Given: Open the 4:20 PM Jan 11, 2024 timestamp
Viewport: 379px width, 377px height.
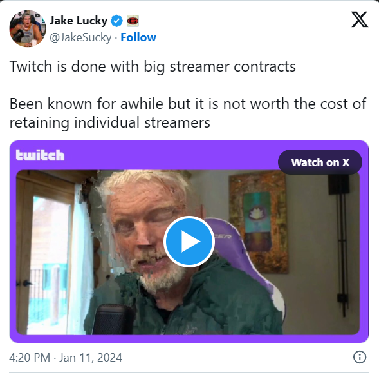Looking at the screenshot, I should pos(66,358).
